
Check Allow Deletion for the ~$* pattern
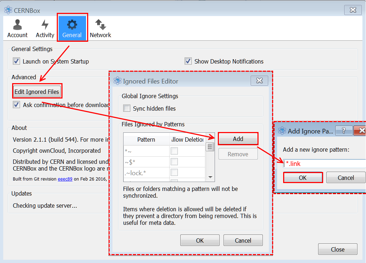click(x=174, y=162)
